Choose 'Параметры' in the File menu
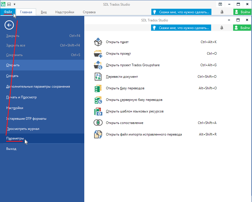252x202 pixels. (x=15, y=138)
